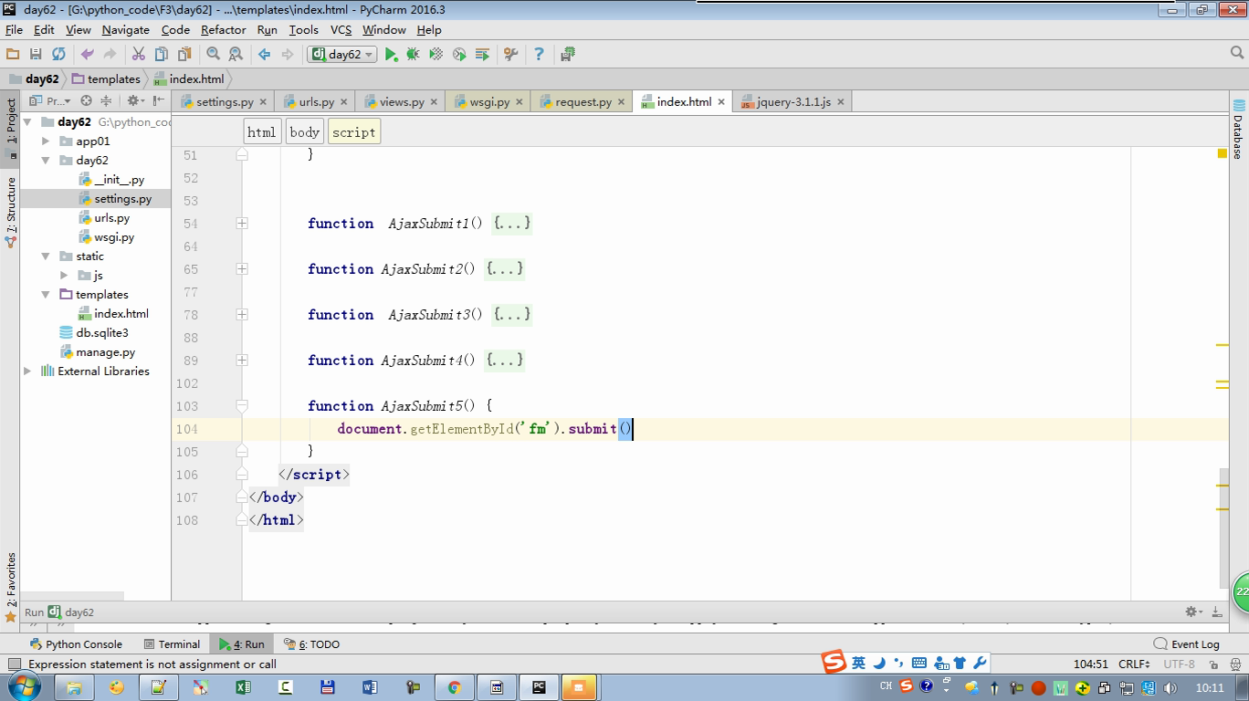Image resolution: width=1249 pixels, height=701 pixels.
Task: Click the Synchronize toolbar icon
Action: pos(58,55)
